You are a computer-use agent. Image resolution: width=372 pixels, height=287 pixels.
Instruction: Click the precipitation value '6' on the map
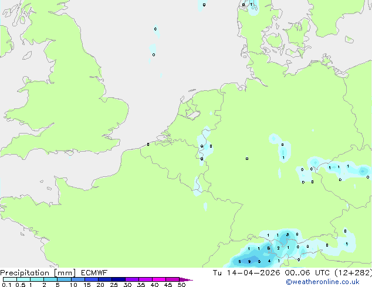click(269, 248)
